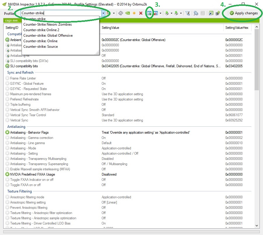Collapse the Antialiasing group header
The width and height of the screenshot is (263, 235).
point(16,127)
